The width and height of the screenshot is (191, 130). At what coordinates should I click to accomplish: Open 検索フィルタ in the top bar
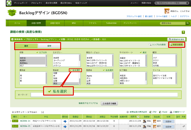coord(81,3)
